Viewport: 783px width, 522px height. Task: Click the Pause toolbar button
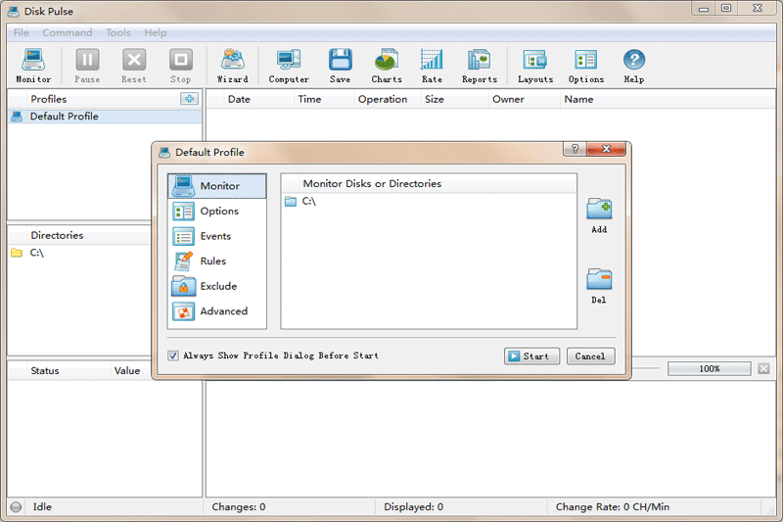pos(87,66)
